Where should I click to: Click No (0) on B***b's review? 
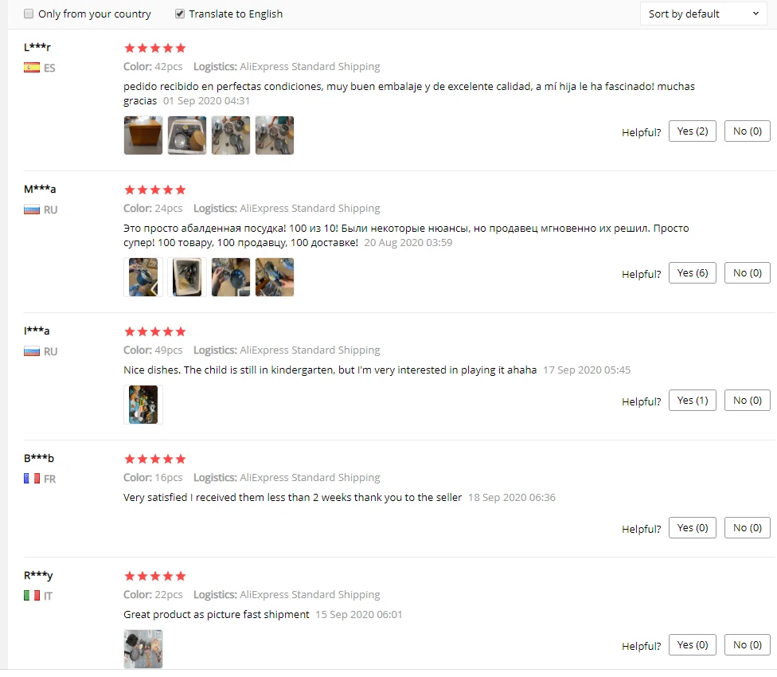[x=748, y=528]
